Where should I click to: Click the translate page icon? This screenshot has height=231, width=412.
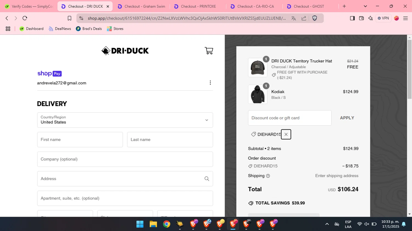(x=294, y=18)
